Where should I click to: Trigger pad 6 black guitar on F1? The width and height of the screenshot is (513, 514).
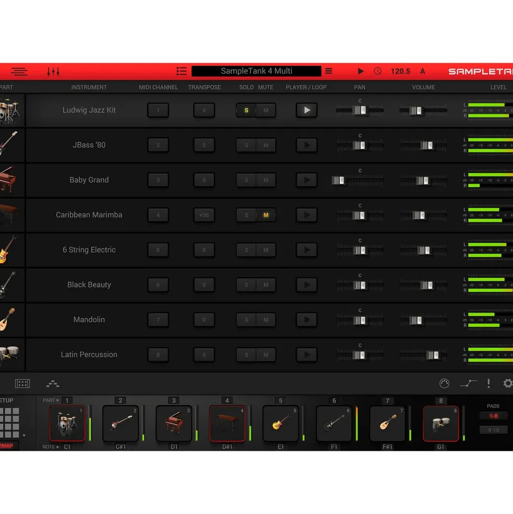point(334,423)
